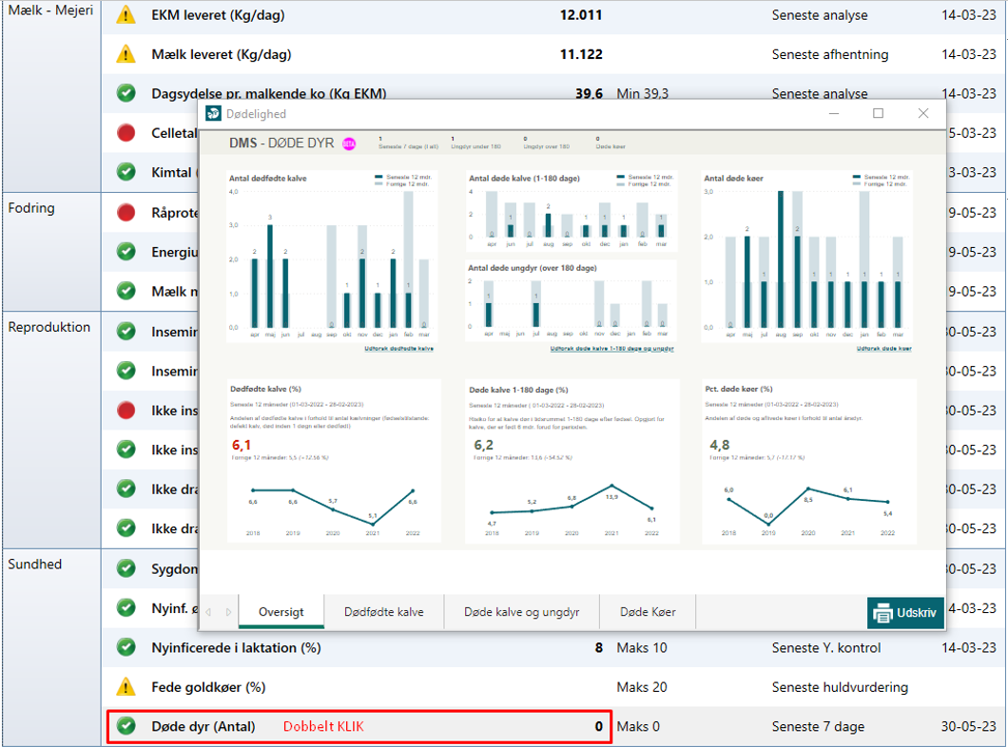Click the Dødelighed window app icon
This screenshot has width=1008, height=747.
click(x=213, y=114)
